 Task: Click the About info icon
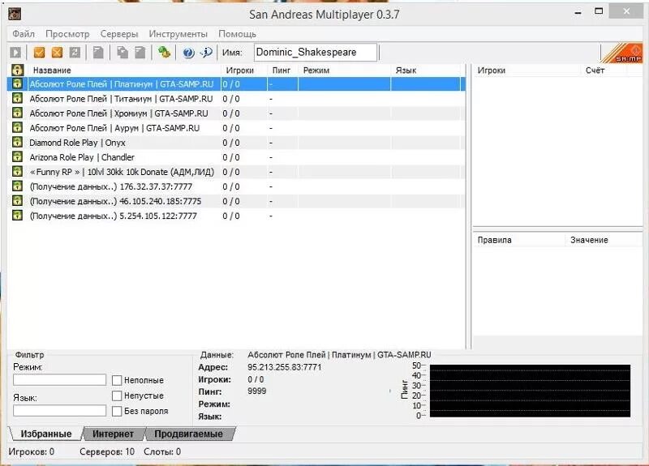click(206, 53)
